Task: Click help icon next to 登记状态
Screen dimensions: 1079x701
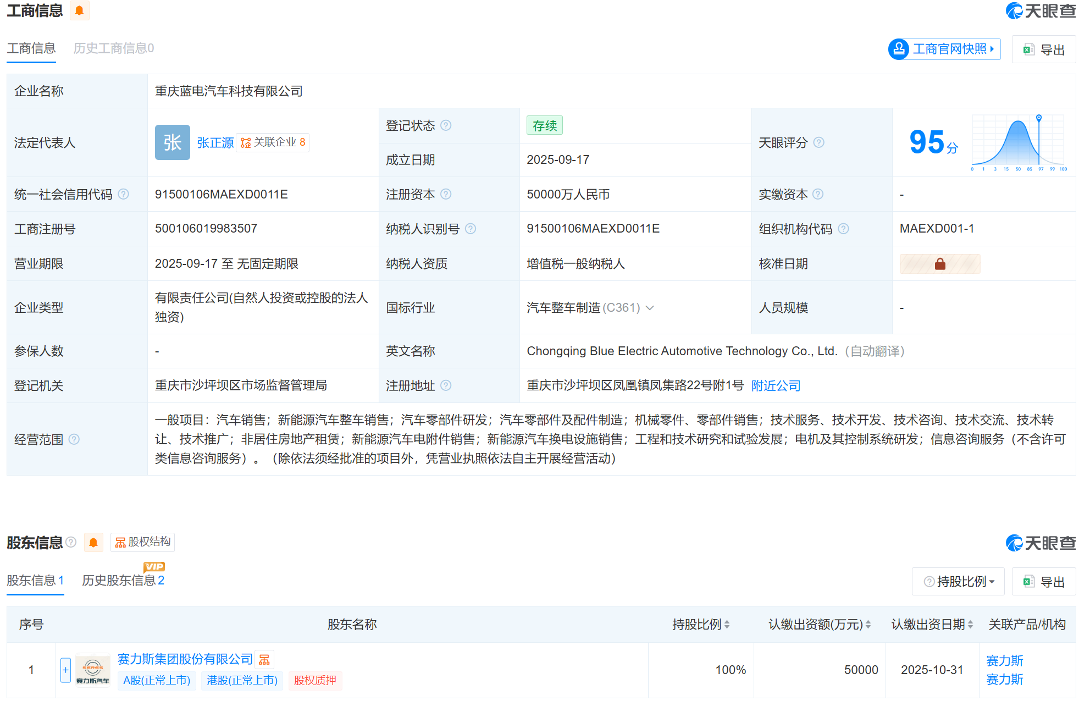Action: (x=446, y=125)
